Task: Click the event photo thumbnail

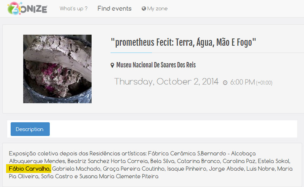Action: pyautogui.click(x=57, y=69)
